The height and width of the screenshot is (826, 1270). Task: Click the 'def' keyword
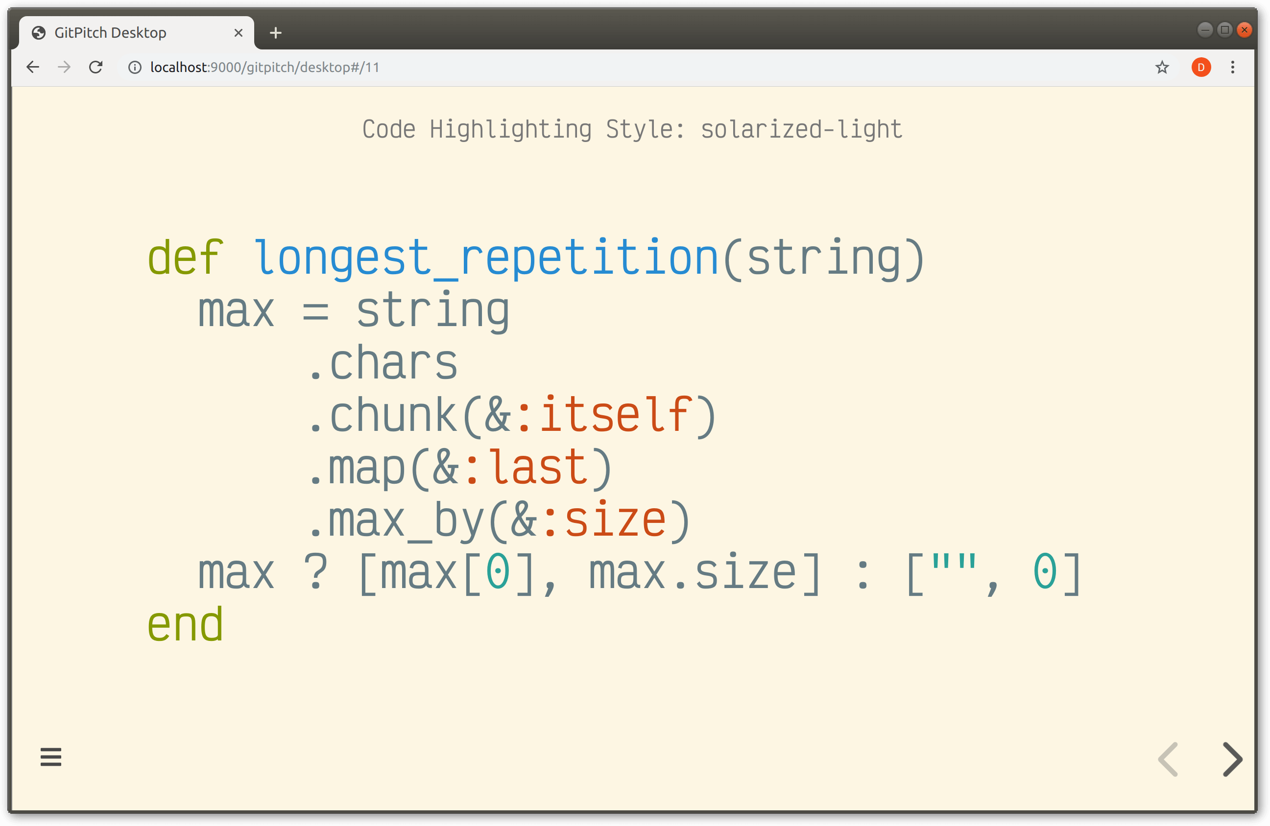coord(185,257)
